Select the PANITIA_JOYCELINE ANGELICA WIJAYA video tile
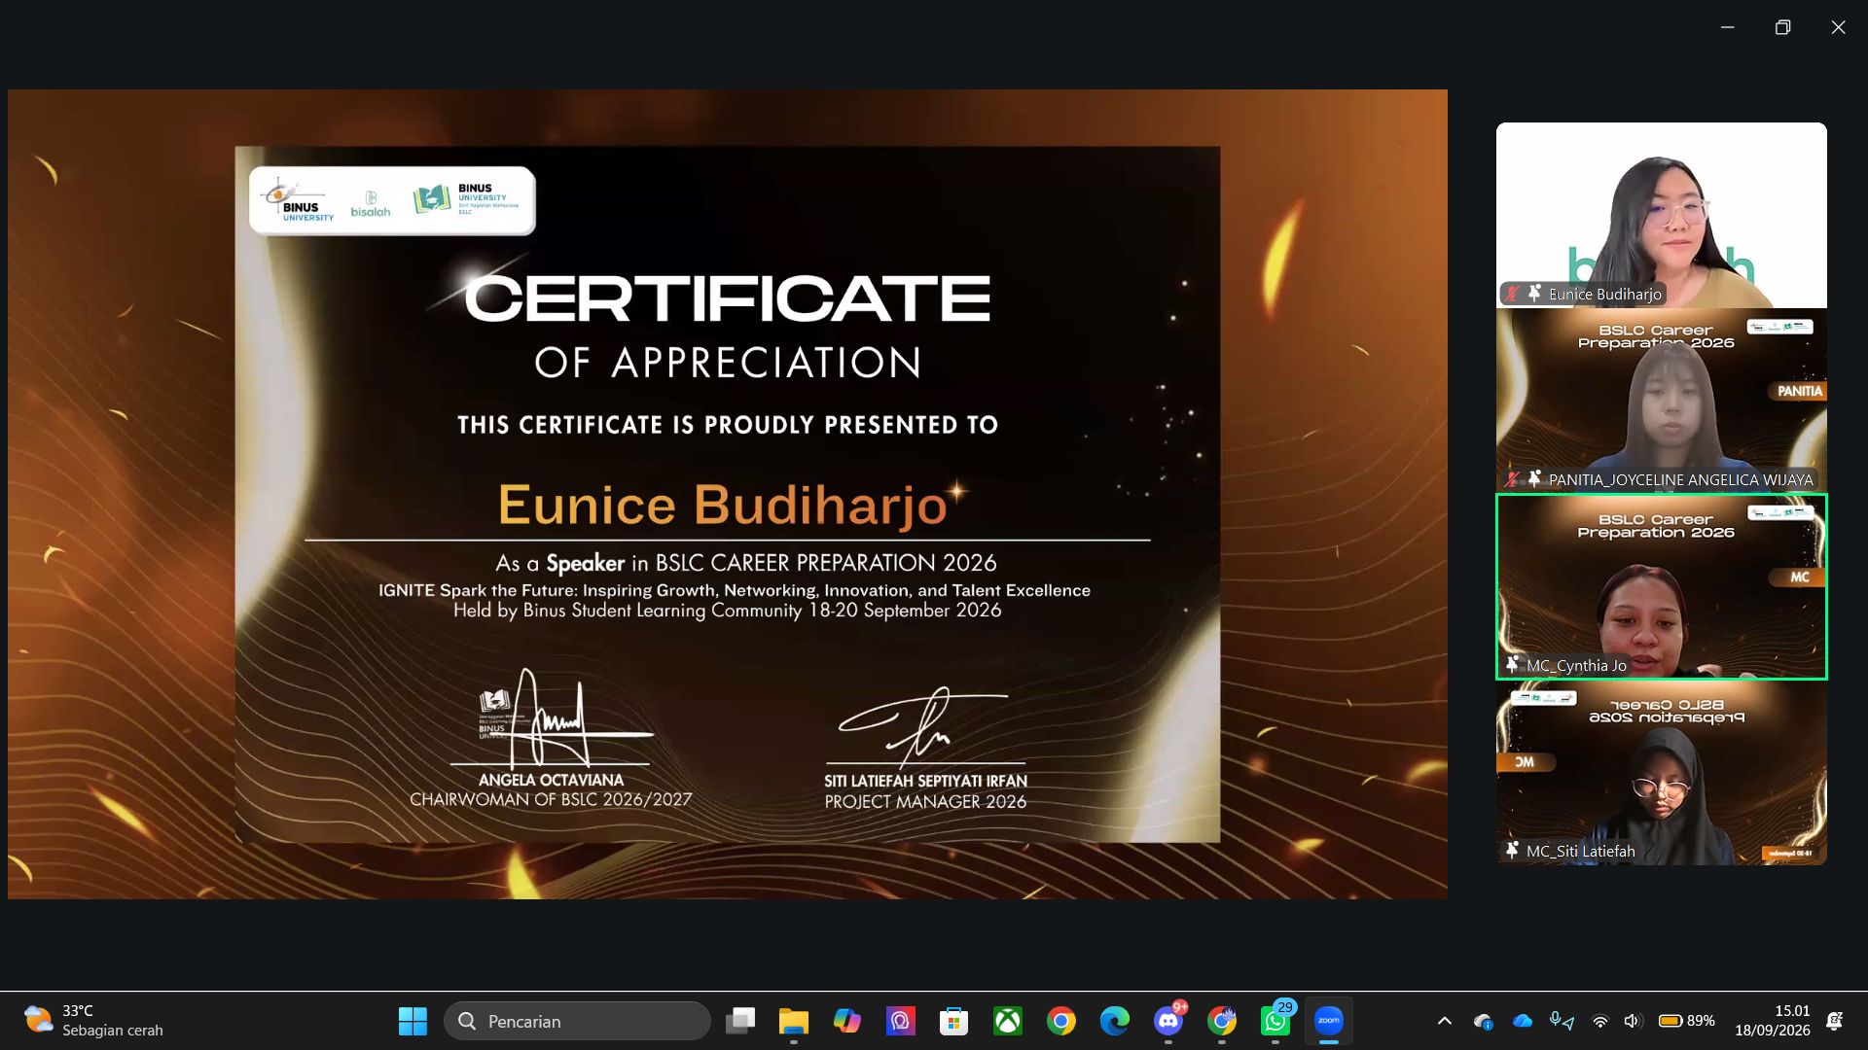The width and height of the screenshot is (1868, 1050). coord(1662,401)
